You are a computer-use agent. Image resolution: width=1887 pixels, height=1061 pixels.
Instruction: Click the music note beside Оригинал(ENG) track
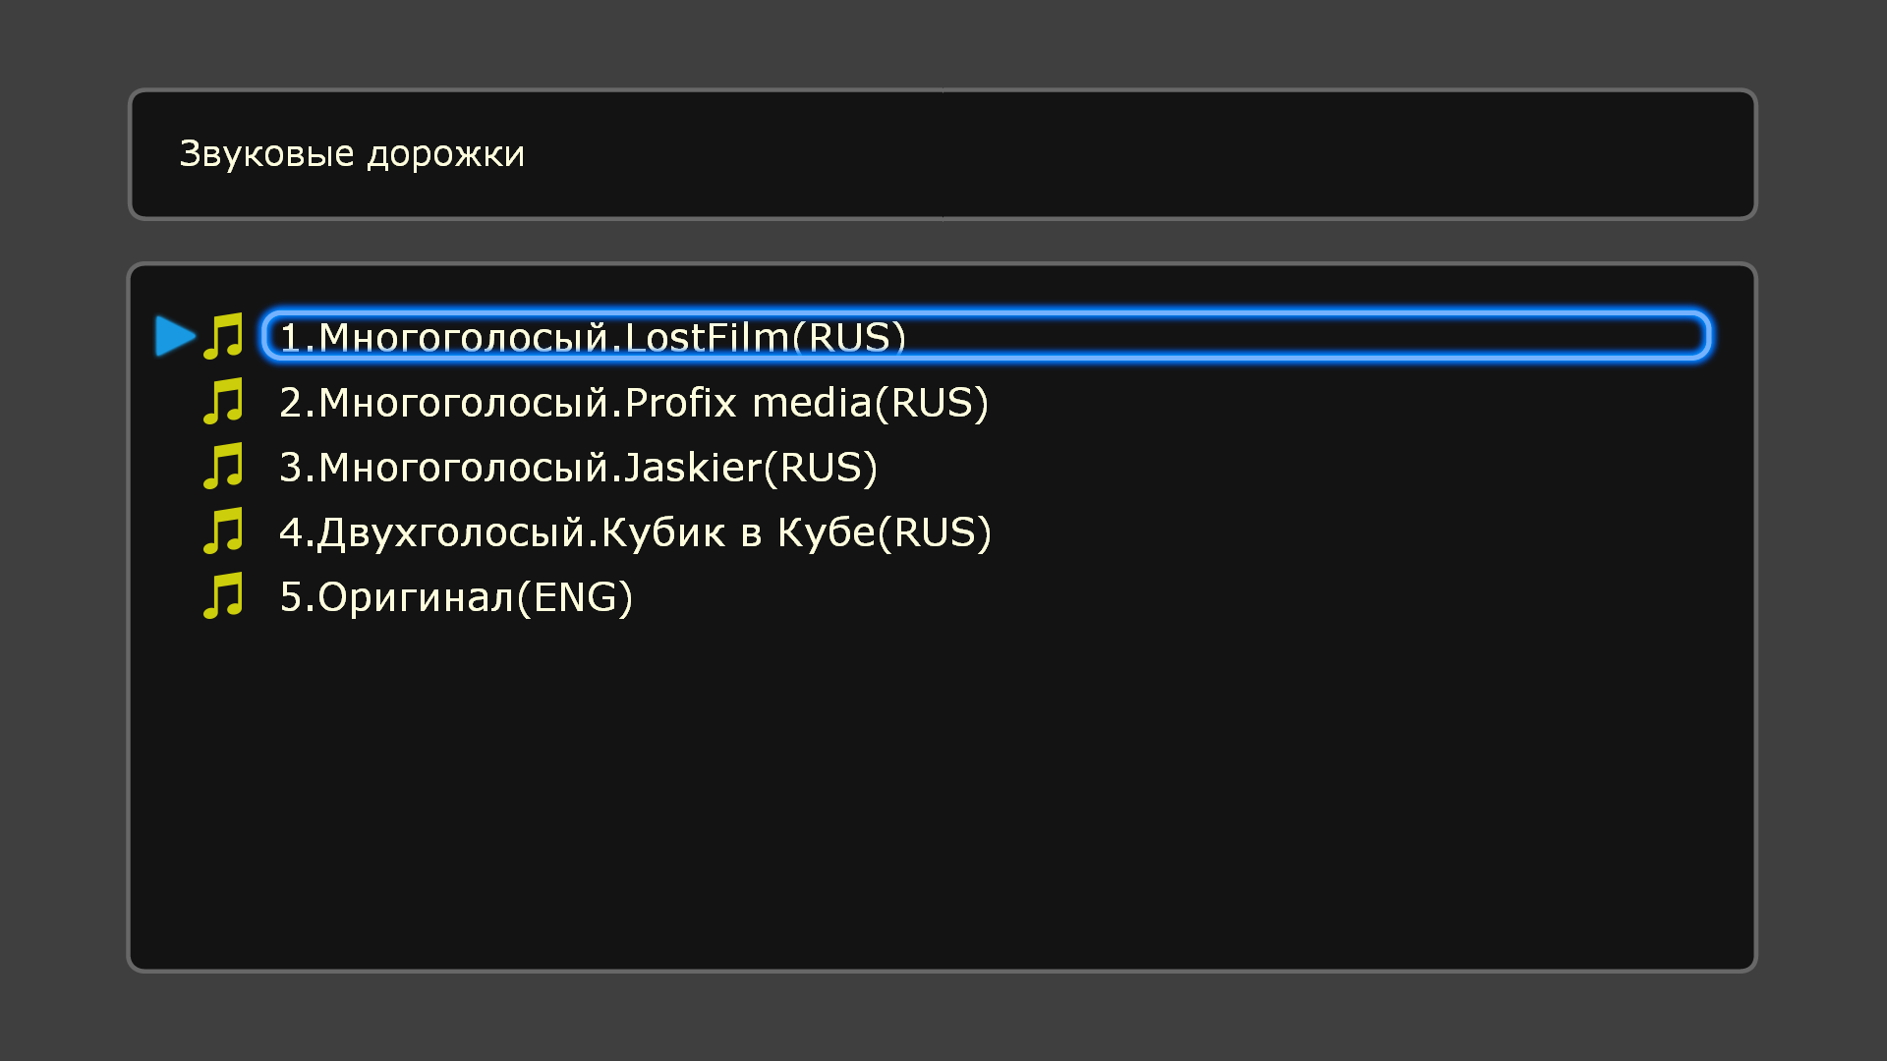click(223, 596)
